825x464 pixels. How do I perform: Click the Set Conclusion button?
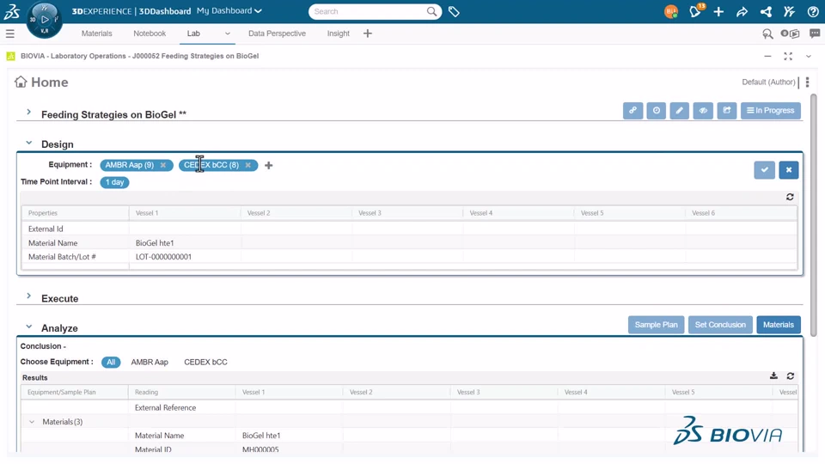tap(720, 325)
